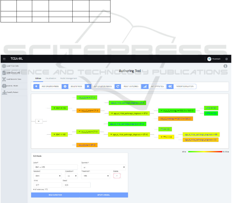Click the scissors icon for Cut Children Nodes
232x203 pixels.
[88, 86]
